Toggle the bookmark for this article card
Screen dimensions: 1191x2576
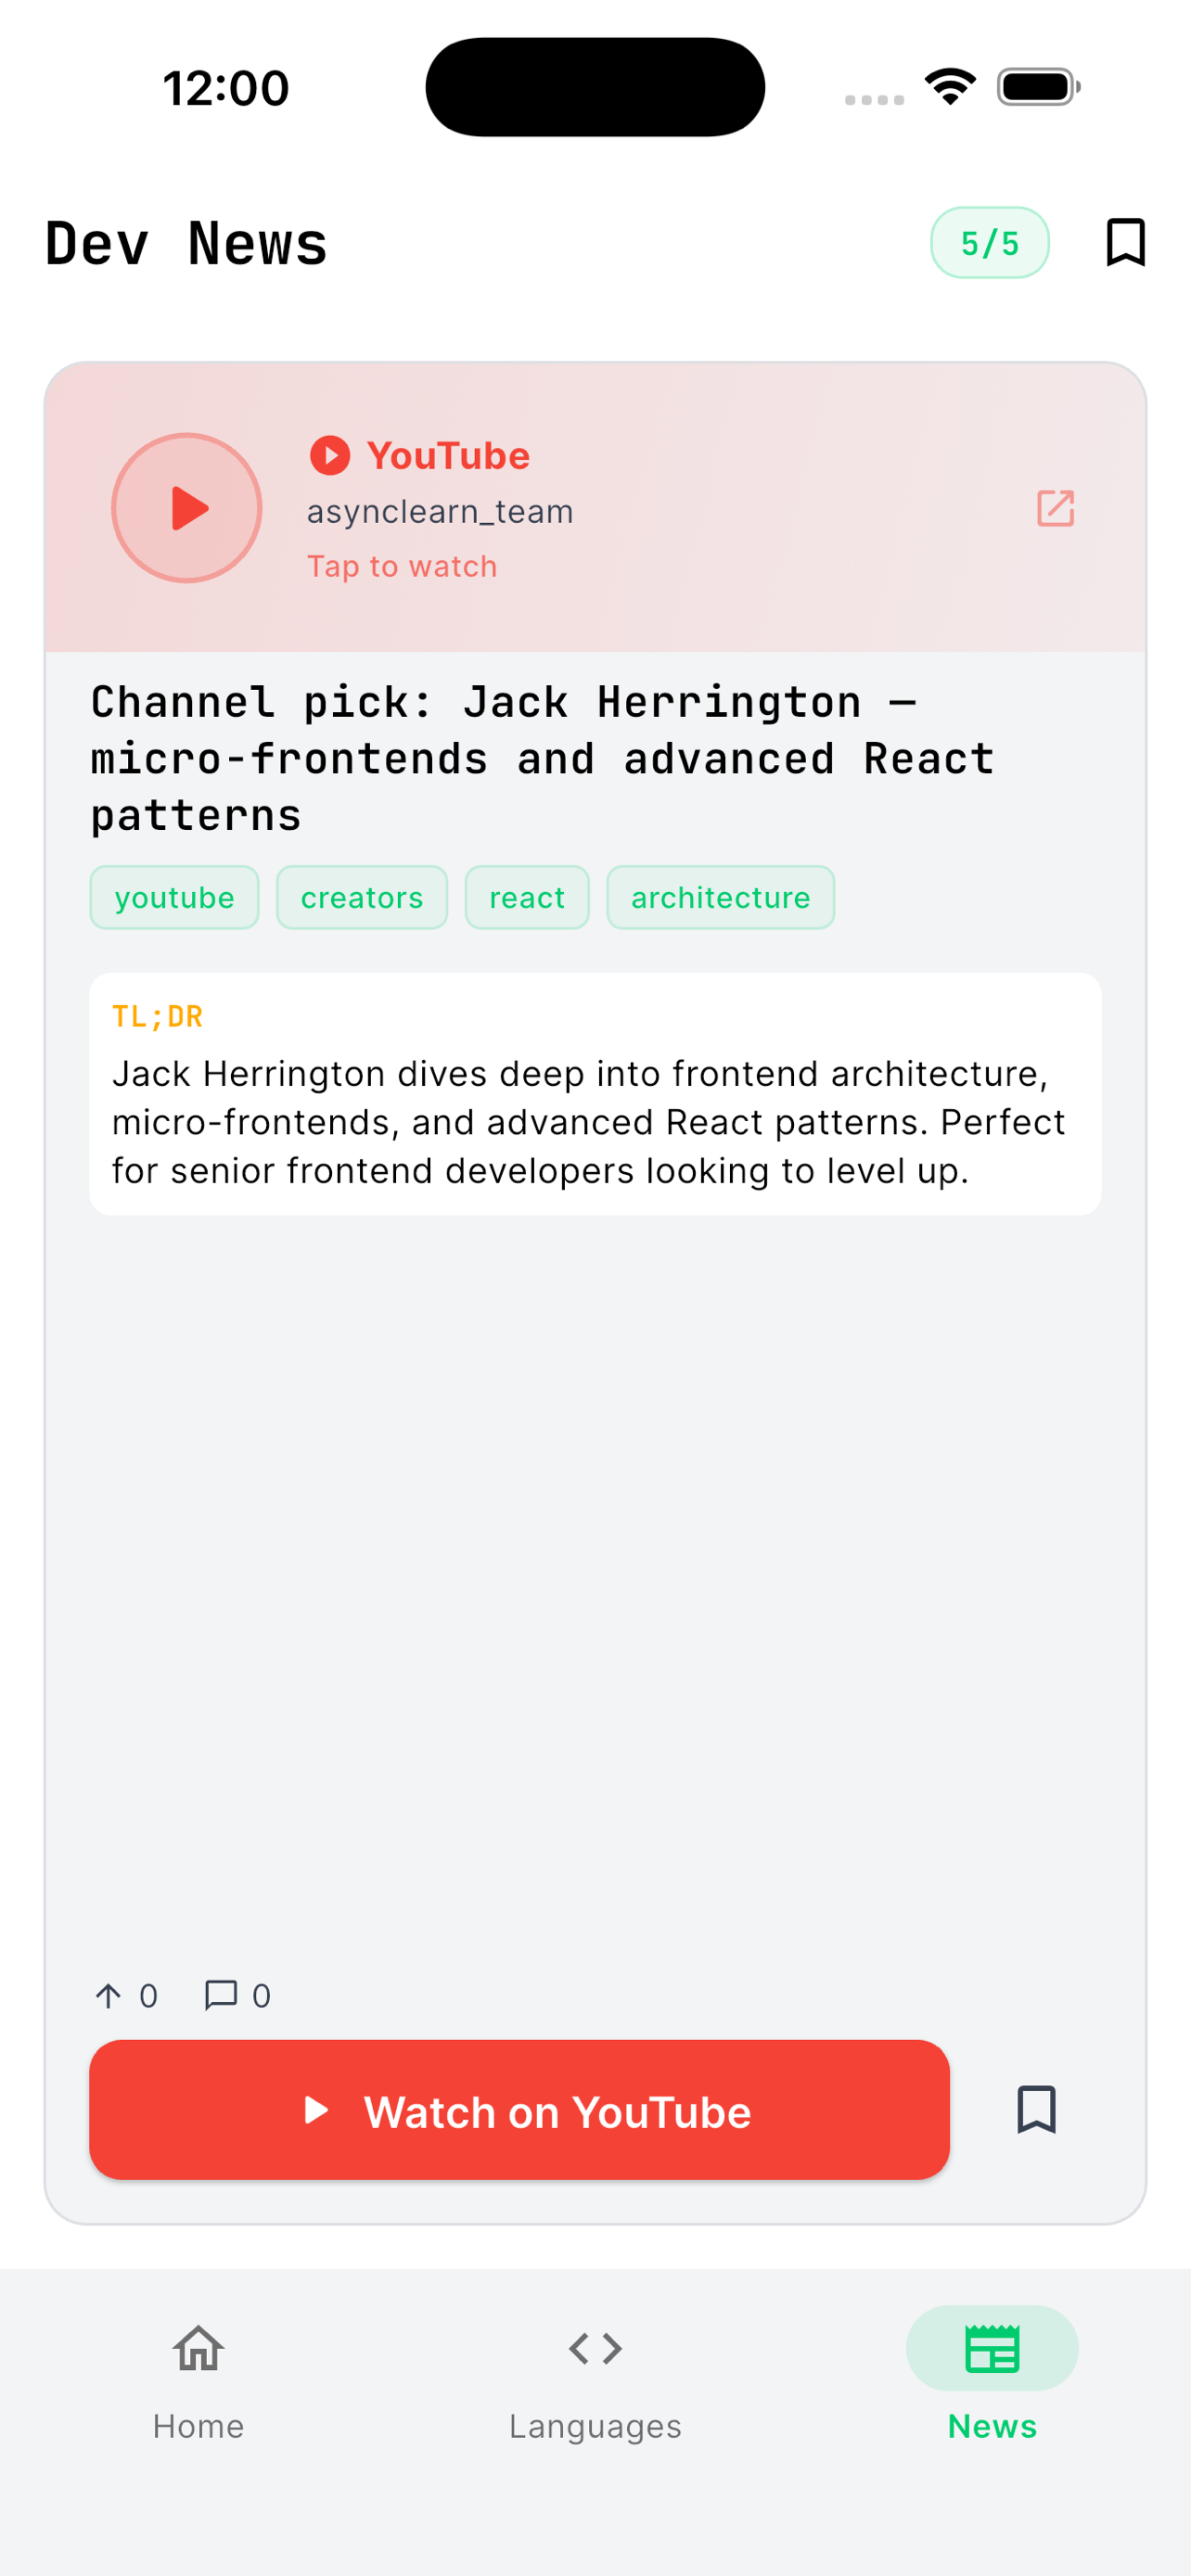click(1036, 2110)
